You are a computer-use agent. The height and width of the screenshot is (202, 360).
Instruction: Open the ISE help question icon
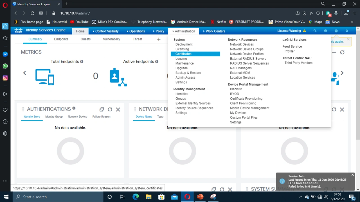click(325, 31)
